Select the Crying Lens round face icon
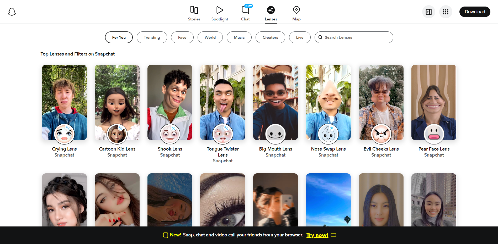 click(x=64, y=134)
